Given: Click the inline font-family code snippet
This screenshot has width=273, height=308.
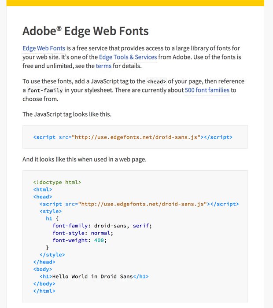Looking at the screenshot, I should (x=45, y=90).
